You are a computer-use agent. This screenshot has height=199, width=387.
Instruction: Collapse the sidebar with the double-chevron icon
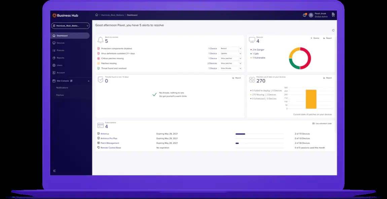(55, 171)
